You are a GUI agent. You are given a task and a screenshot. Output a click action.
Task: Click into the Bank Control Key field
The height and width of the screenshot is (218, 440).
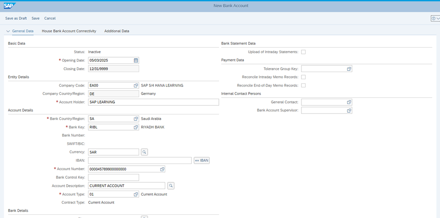113,177
